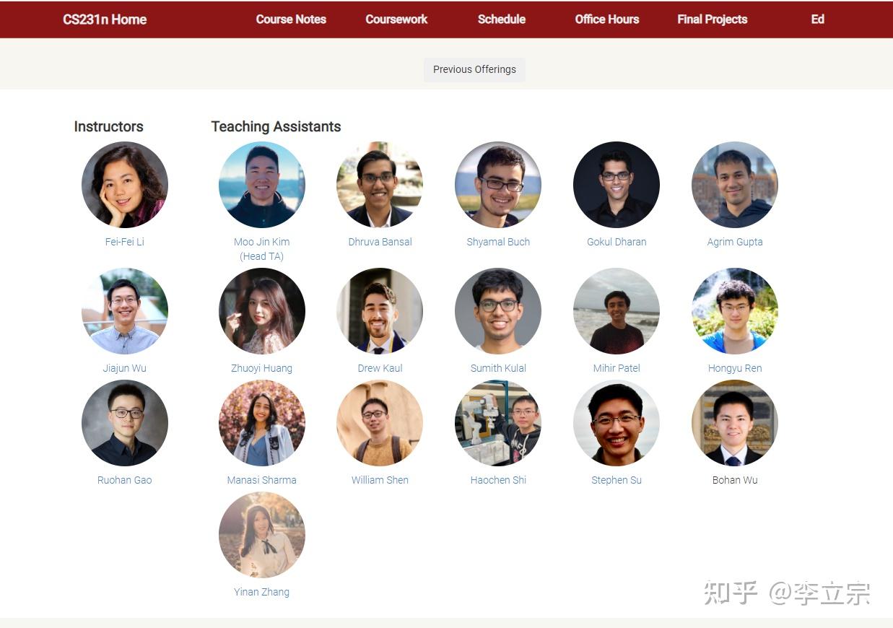Screen dimensions: 893x628
Task: Open the CS231n Home link
Action: point(105,19)
